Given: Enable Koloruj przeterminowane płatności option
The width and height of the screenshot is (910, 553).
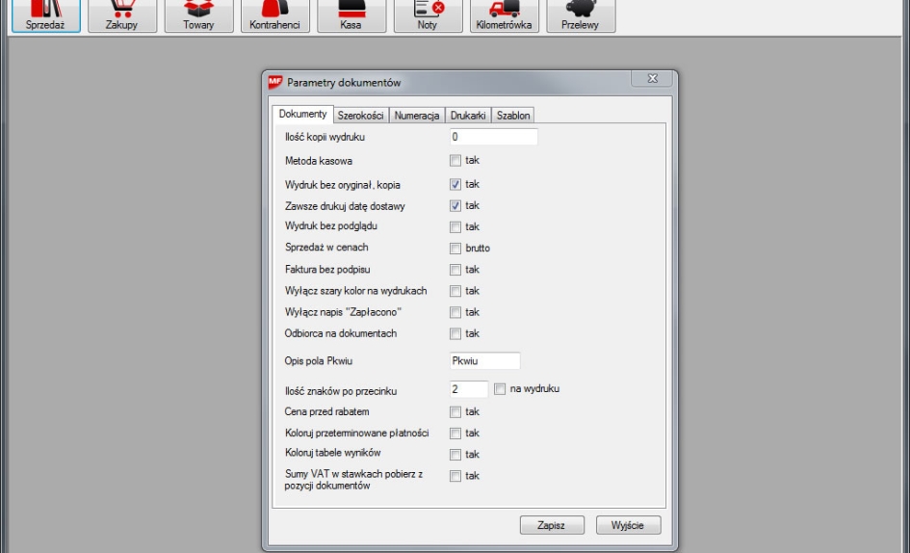Looking at the screenshot, I should tap(455, 434).
